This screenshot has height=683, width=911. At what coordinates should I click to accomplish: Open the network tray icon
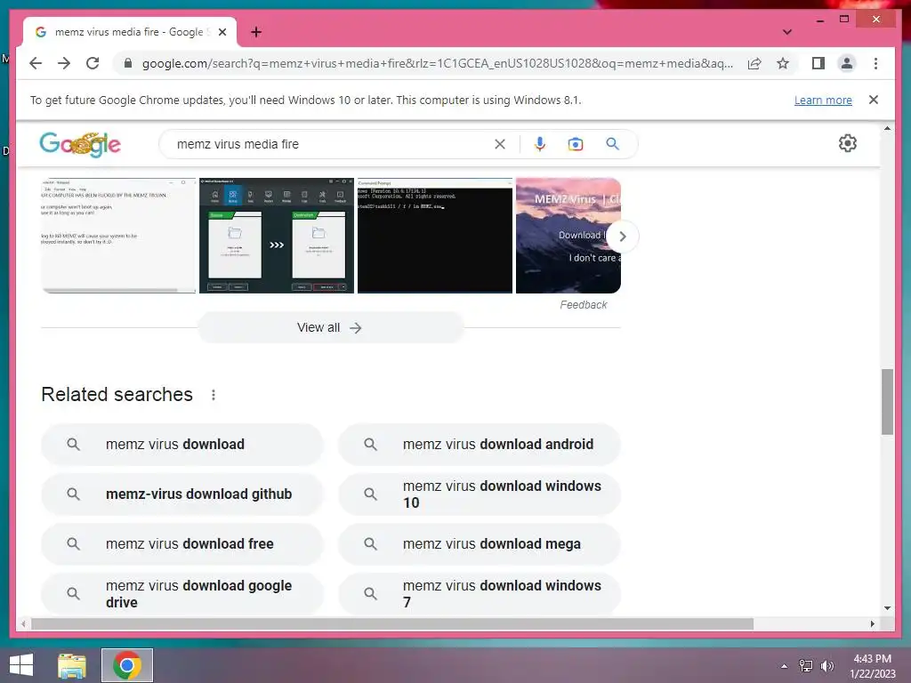(805, 666)
